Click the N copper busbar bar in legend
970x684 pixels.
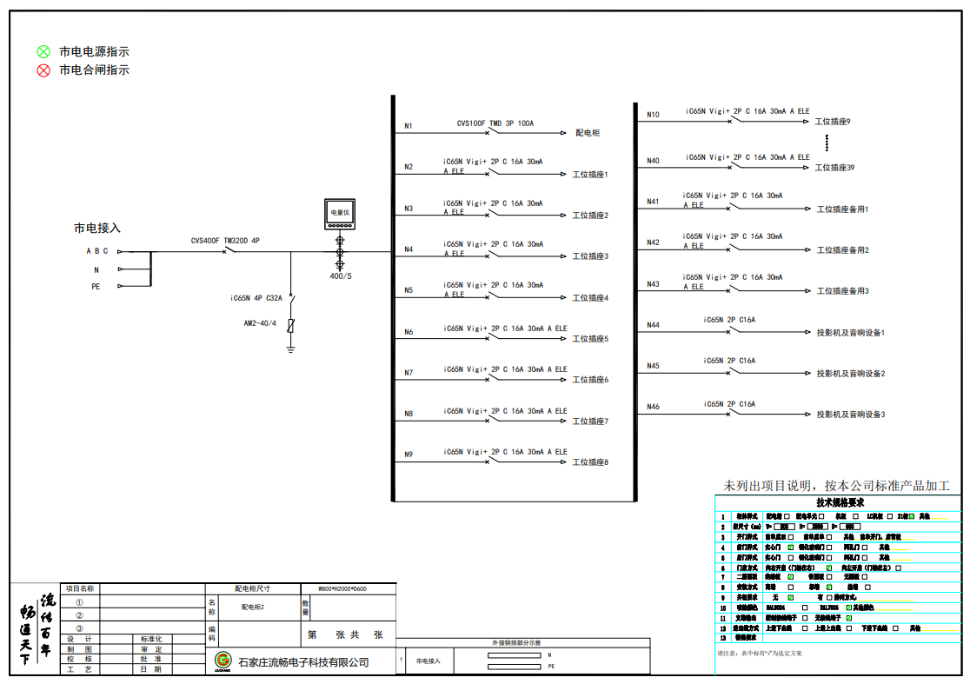point(515,654)
